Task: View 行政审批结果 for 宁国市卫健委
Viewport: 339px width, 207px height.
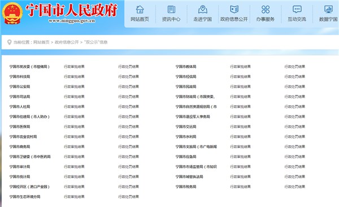Action: 74,157
